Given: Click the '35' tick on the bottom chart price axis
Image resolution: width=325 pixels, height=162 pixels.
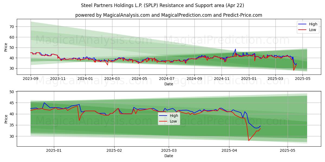Looking at the screenshot, I should (11, 125).
